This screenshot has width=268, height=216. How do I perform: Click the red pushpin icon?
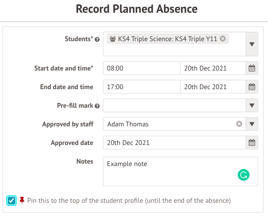pos(22,200)
